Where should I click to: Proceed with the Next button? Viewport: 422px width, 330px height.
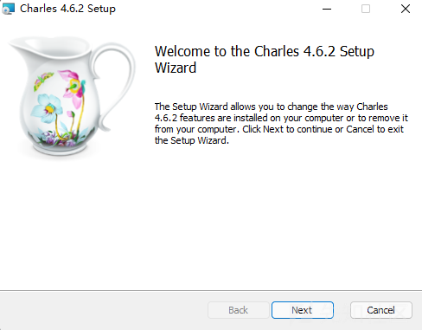click(303, 310)
